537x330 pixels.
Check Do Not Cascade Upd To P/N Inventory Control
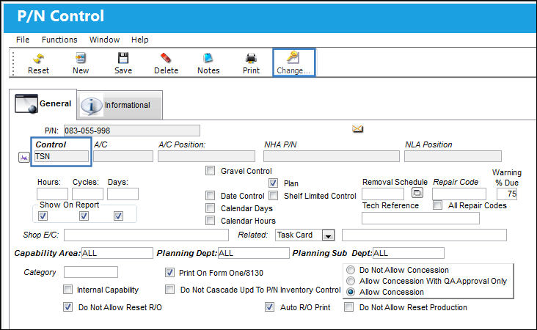click(169, 290)
